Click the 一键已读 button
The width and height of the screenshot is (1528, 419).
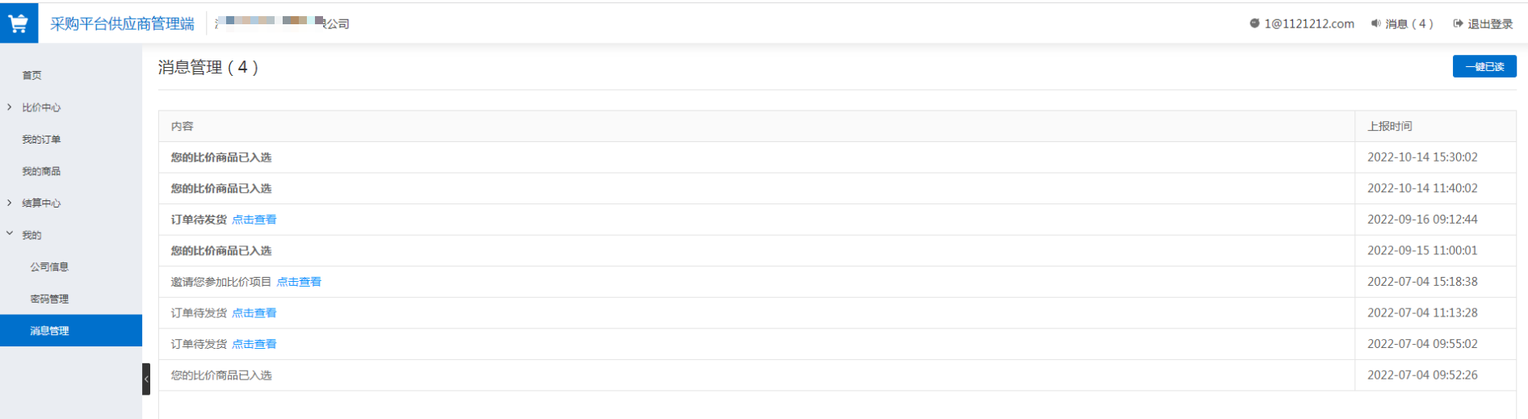(1484, 66)
